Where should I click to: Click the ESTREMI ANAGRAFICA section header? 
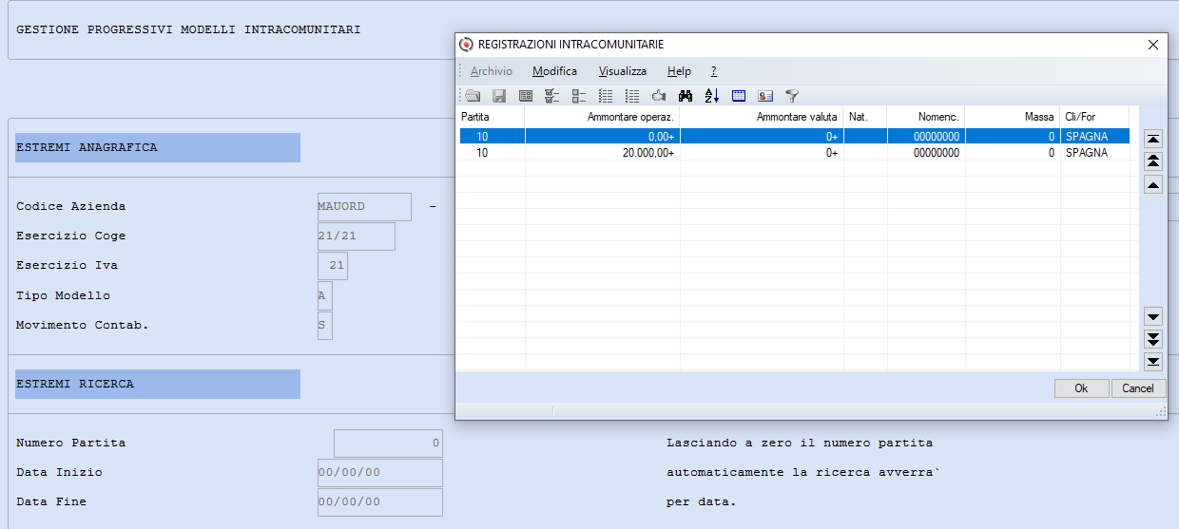[157, 147]
